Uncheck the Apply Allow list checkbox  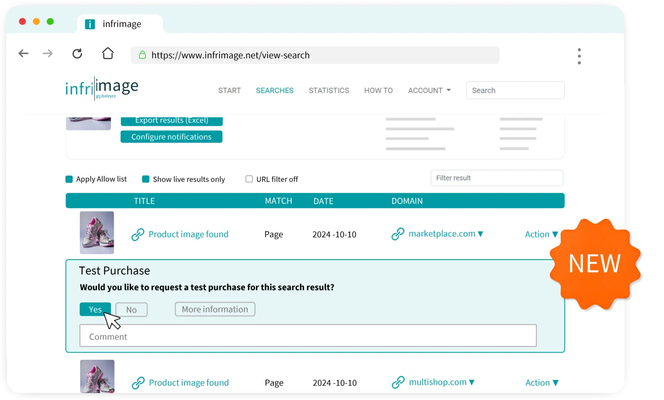click(69, 179)
